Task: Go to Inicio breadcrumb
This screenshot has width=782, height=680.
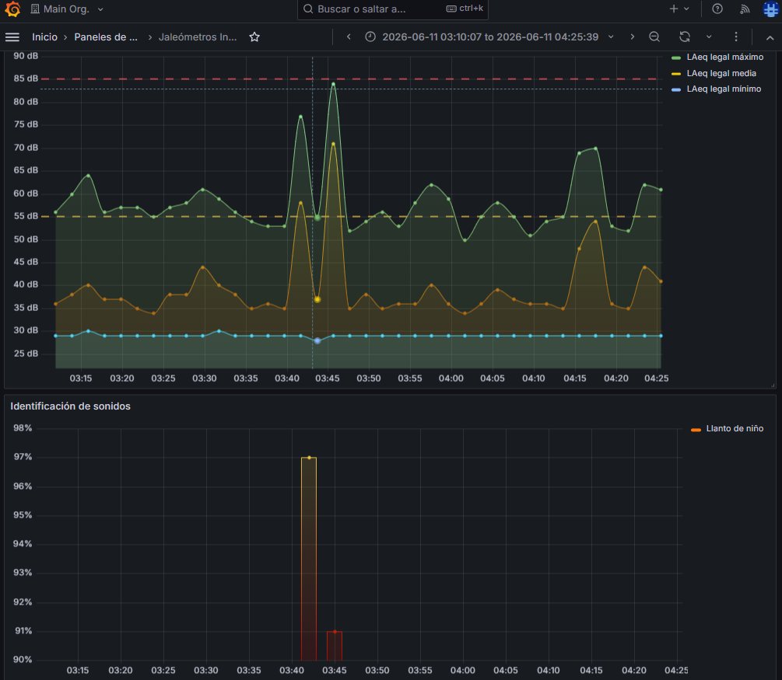Action: point(44,37)
